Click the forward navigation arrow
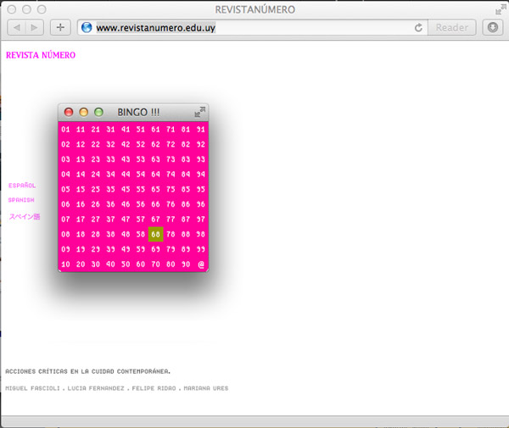This screenshot has width=509, height=428. coord(34,27)
